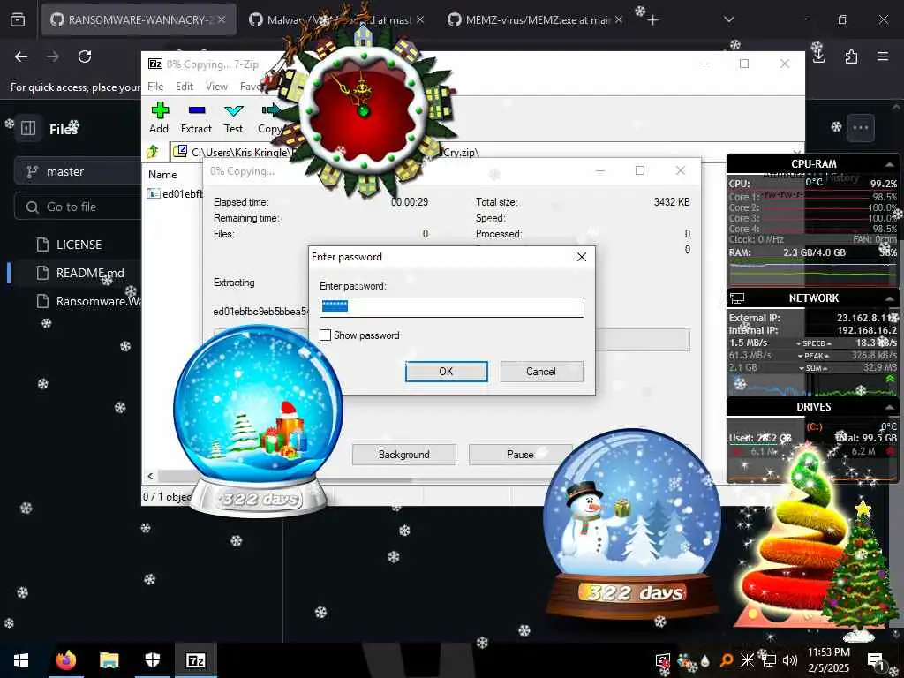Tick the Show password checkbox
904x678 pixels.
[325, 335]
